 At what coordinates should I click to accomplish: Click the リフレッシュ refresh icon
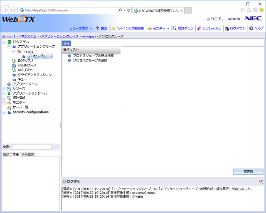coord(199,28)
